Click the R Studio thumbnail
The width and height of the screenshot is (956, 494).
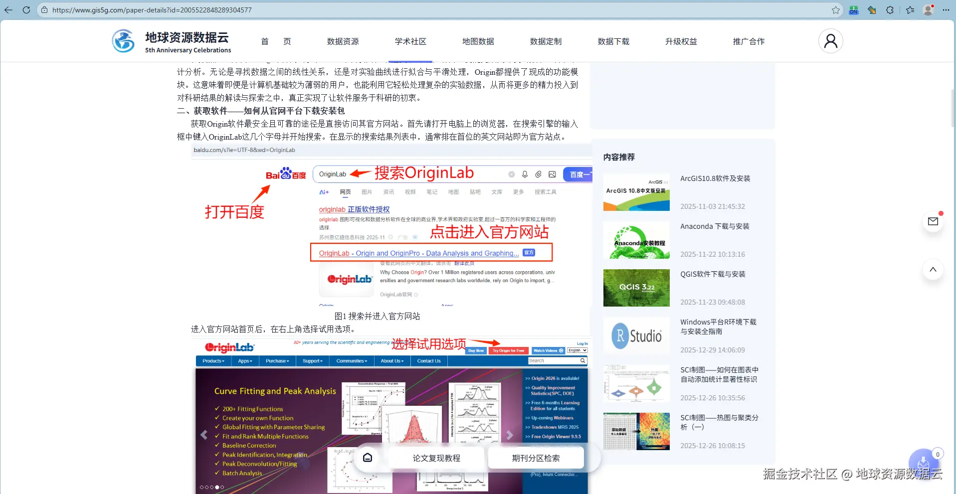636,336
